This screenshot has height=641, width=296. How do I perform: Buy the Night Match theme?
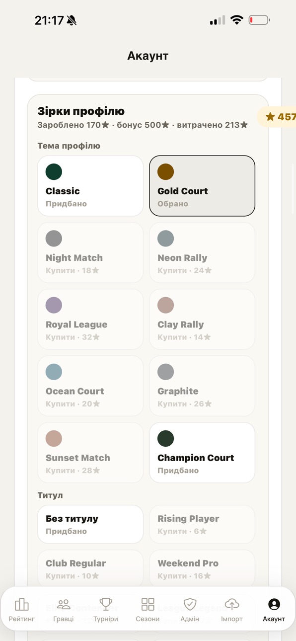(90, 252)
